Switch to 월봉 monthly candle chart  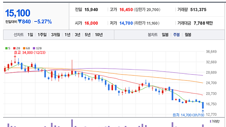188,35
